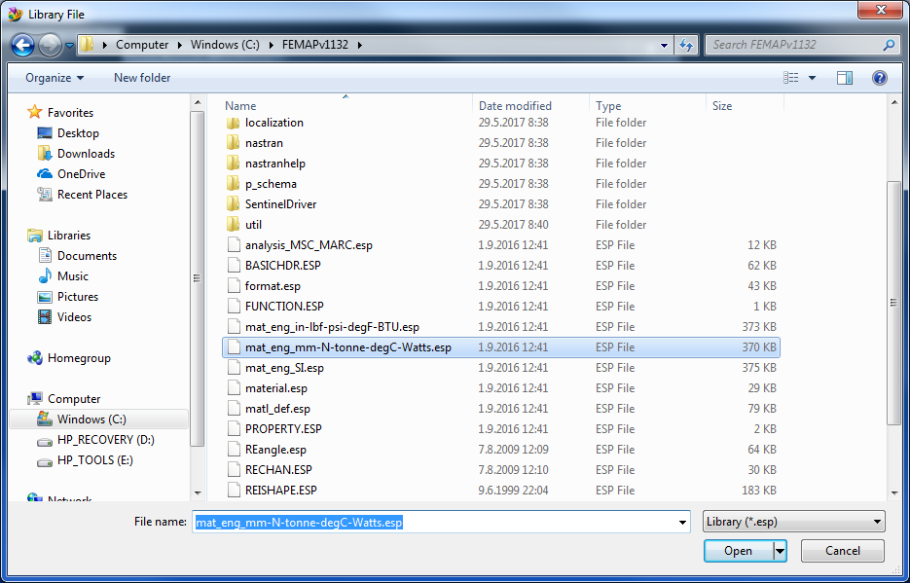Click Windows (C:) in address breadcrumb
910x583 pixels.
click(x=226, y=45)
